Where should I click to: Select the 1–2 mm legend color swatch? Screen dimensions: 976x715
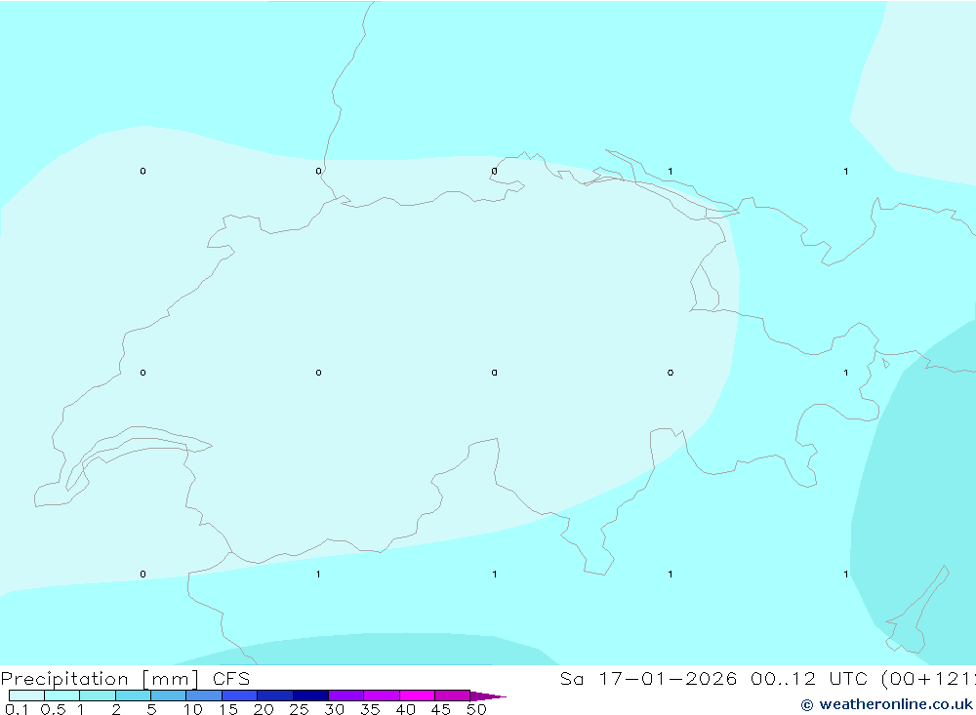coord(98,695)
